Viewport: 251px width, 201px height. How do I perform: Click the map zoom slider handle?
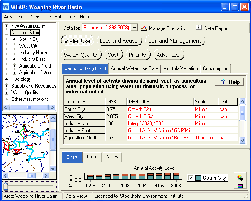[x=5, y=186]
